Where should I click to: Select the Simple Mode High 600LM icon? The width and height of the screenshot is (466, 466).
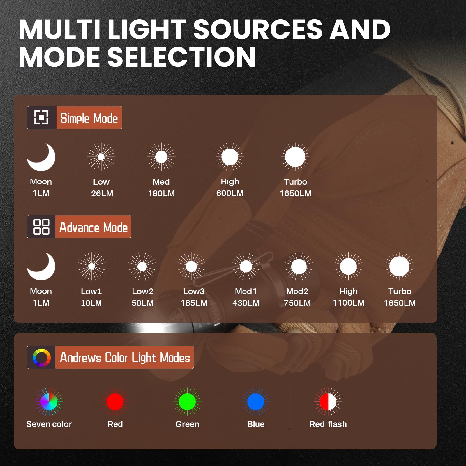tap(230, 157)
